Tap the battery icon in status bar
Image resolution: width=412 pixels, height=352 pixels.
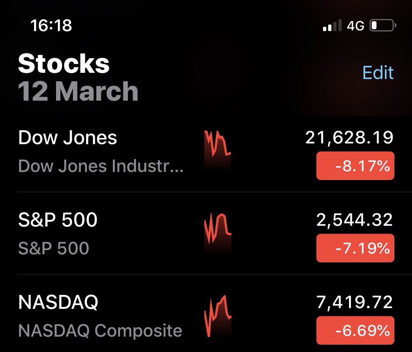(x=383, y=26)
